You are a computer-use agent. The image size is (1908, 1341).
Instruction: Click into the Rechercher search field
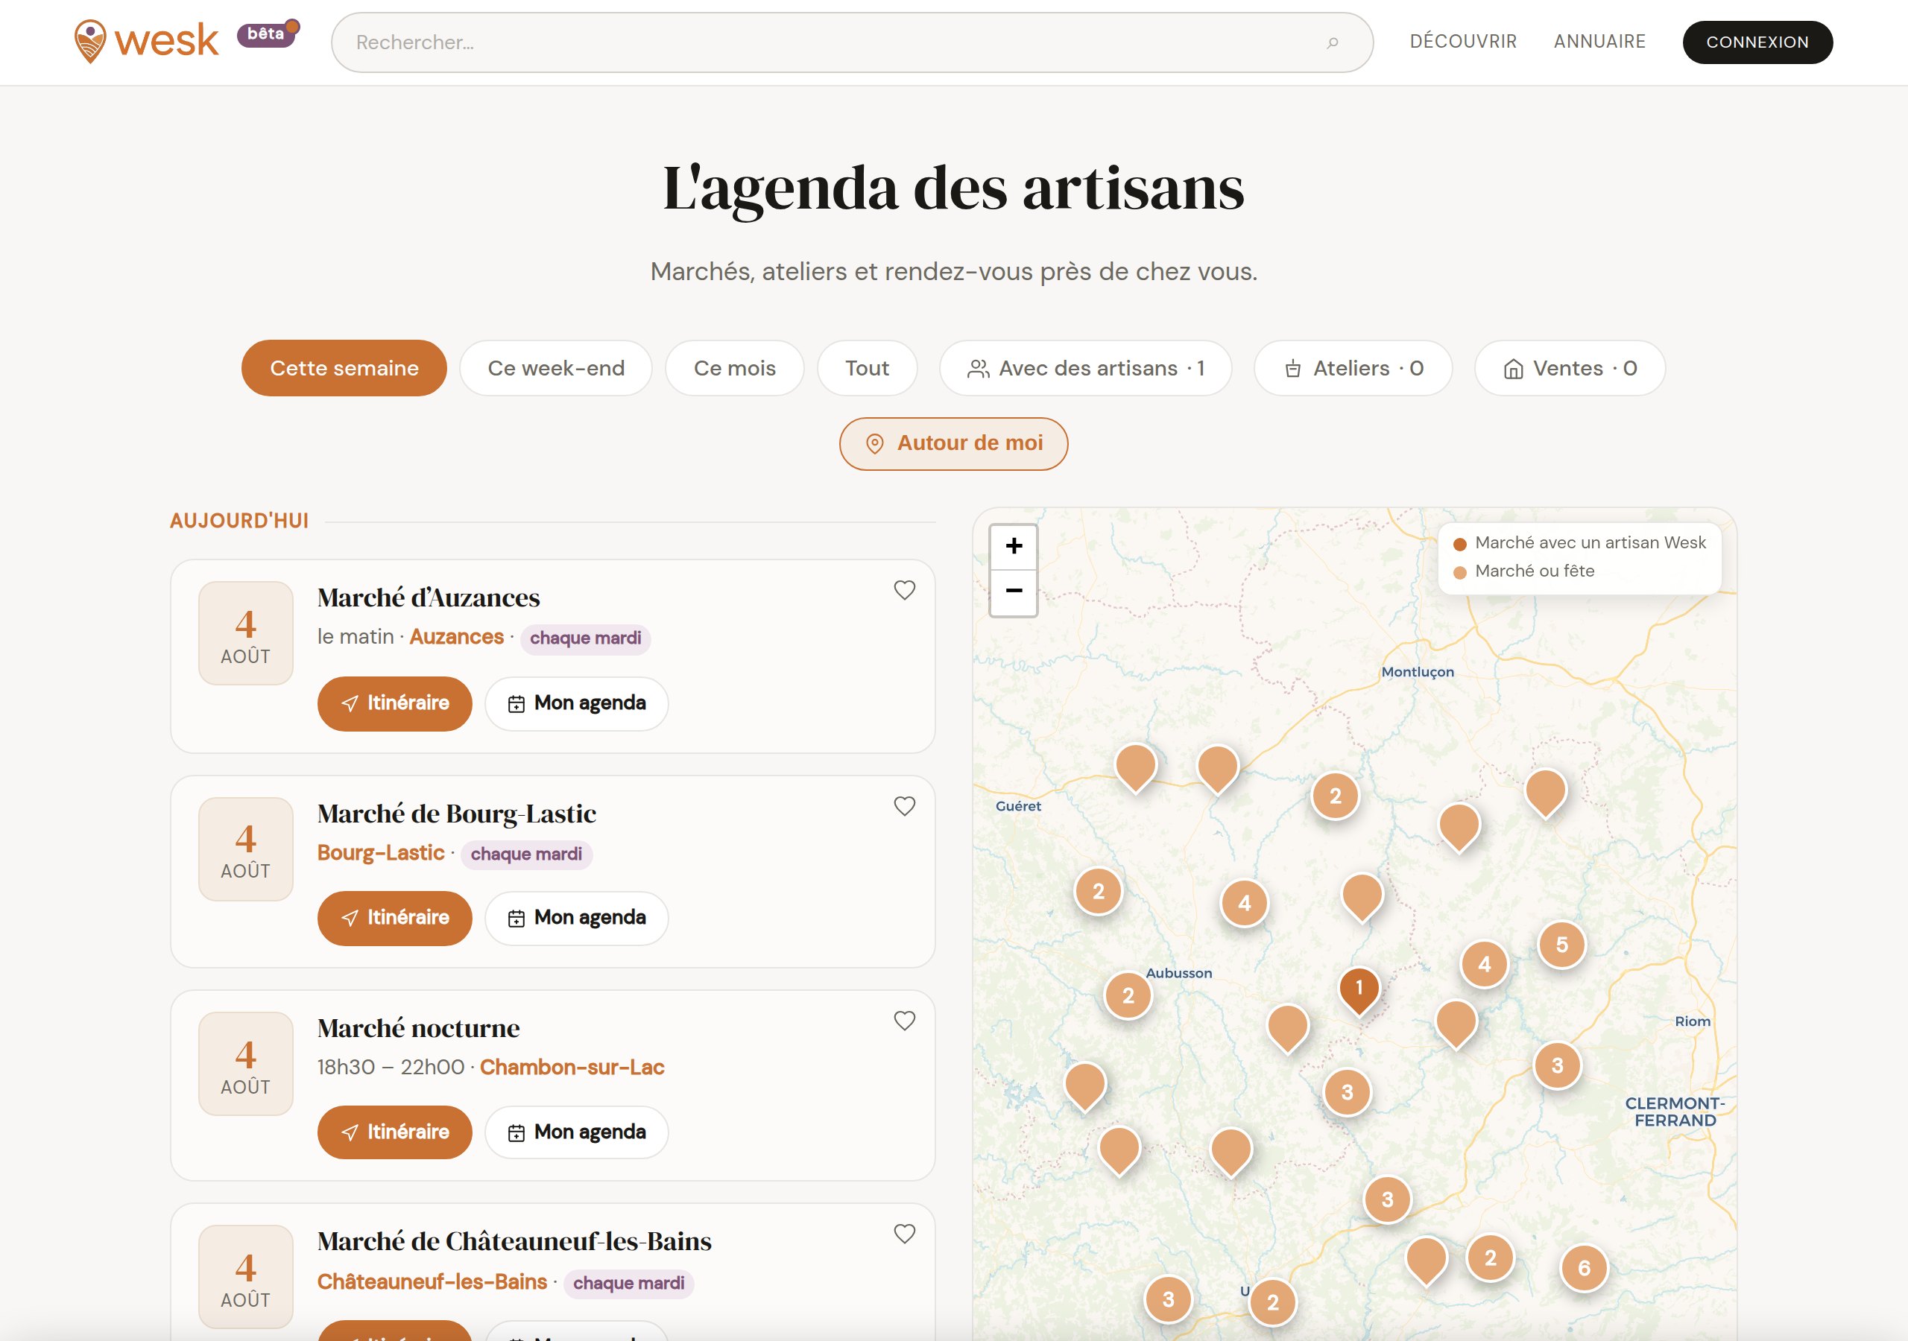(x=852, y=42)
